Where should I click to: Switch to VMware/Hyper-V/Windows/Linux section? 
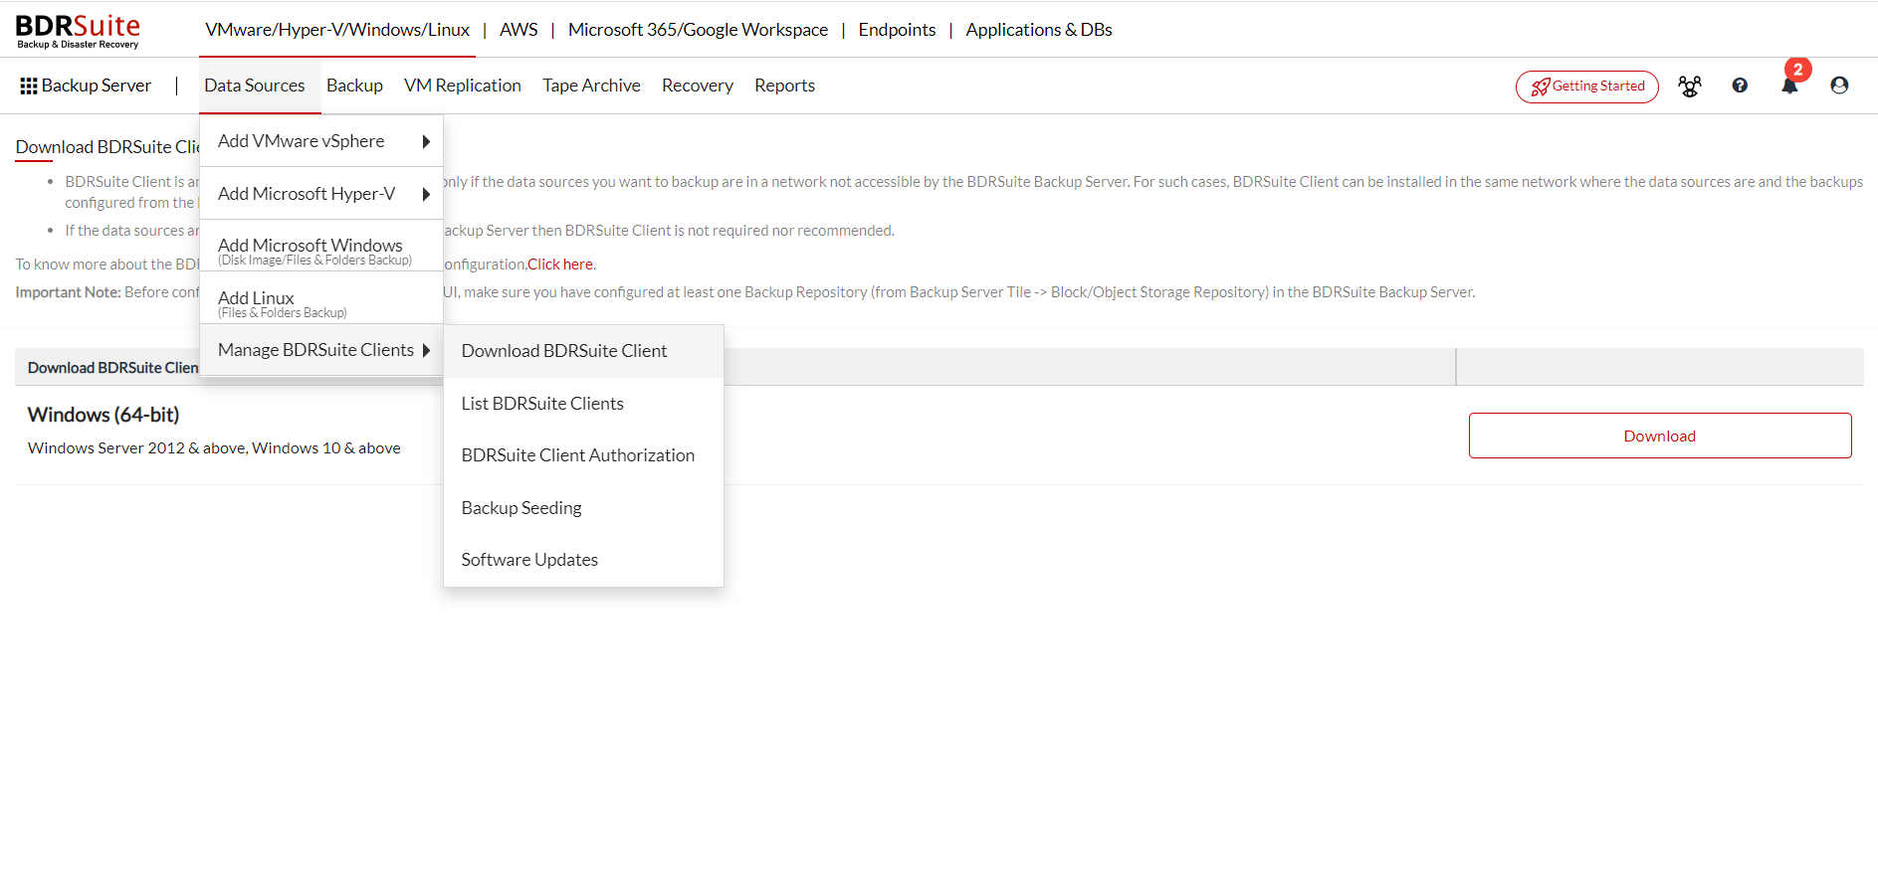coord(337,30)
